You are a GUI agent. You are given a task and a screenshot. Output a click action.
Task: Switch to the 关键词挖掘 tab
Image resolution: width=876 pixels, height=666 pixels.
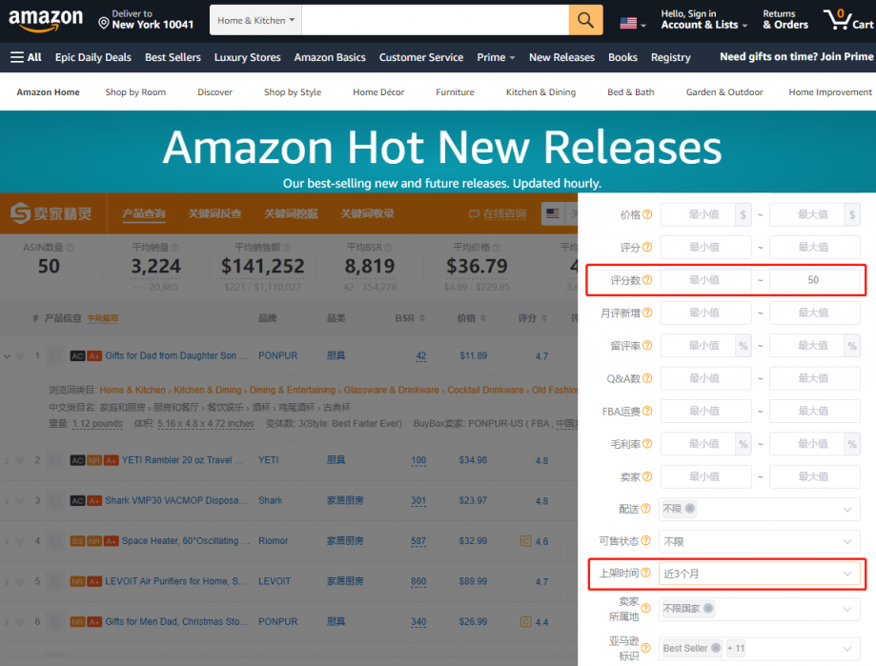click(291, 214)
